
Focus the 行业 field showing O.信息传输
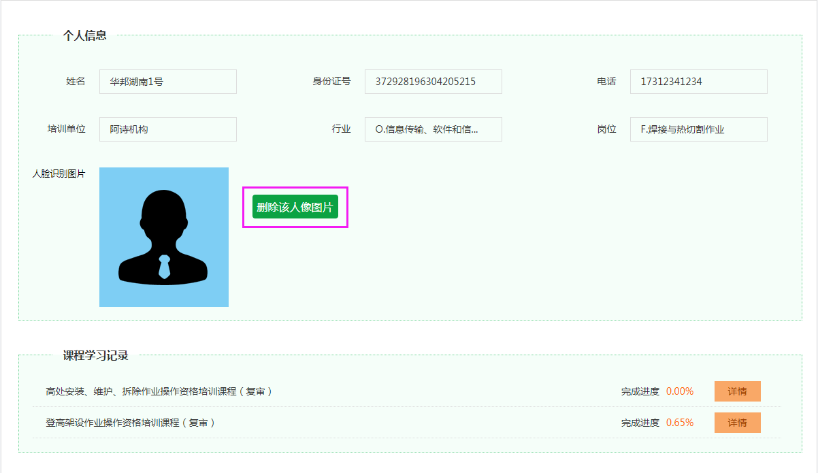pyautogui.click(x=433, y=129)
